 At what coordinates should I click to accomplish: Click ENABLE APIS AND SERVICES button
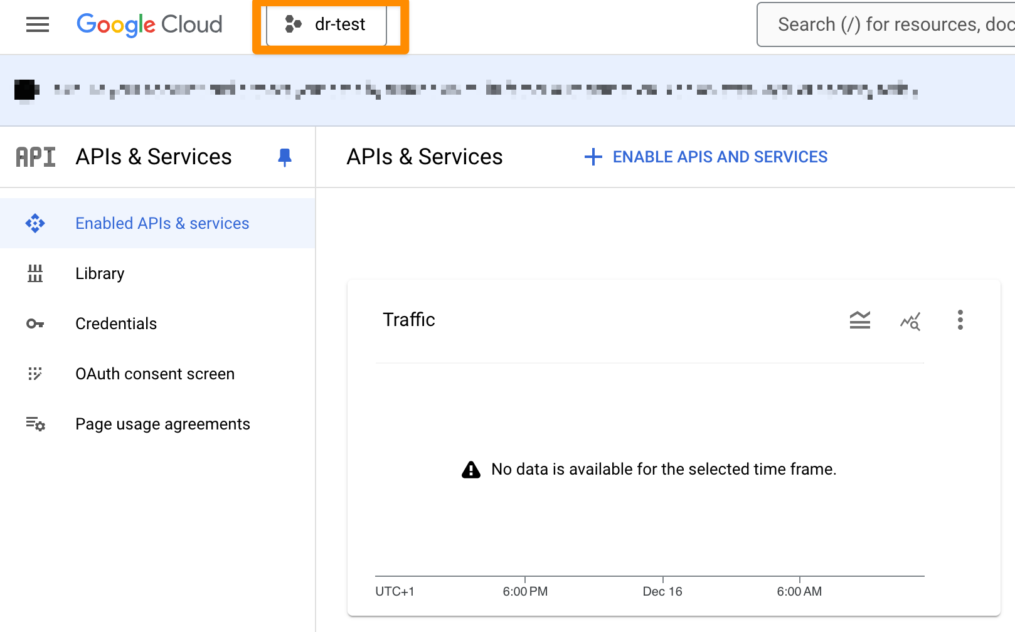point(706,157)
